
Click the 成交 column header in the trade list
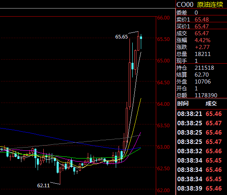211,104
